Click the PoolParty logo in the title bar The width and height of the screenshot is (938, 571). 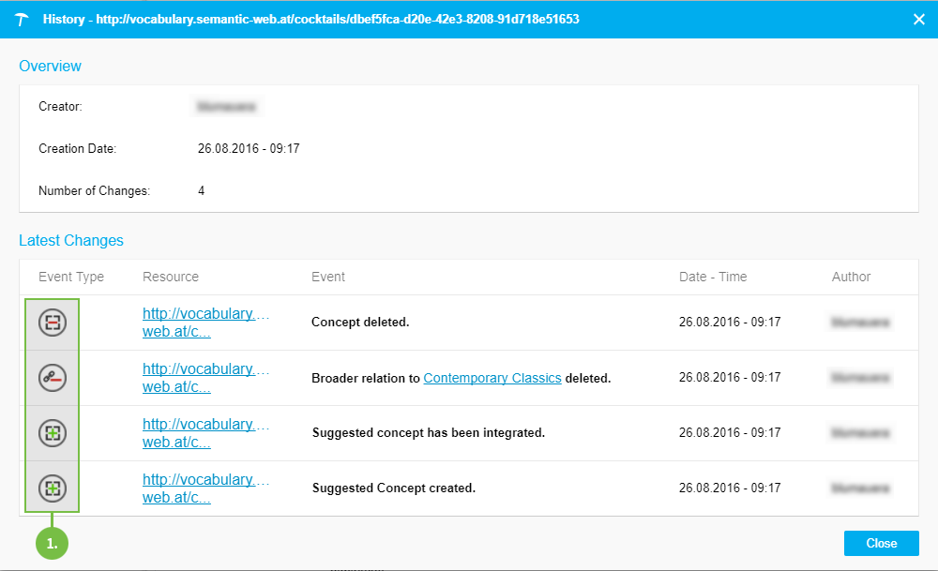[23, 20]
